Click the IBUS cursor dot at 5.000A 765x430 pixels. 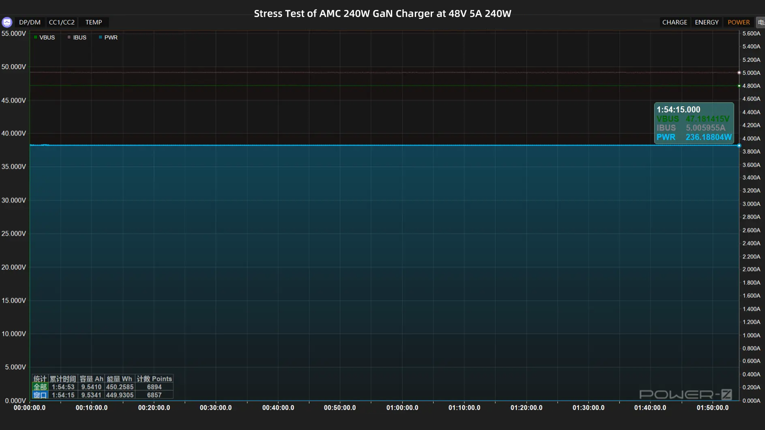coord(739,73)
